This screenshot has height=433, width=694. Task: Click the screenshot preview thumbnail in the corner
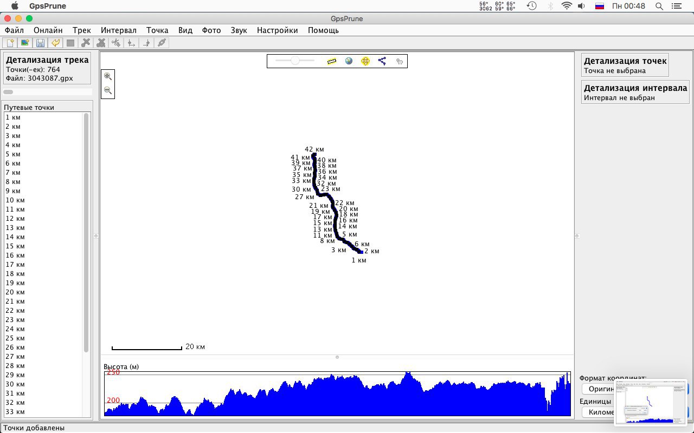(x=651, y=402)
